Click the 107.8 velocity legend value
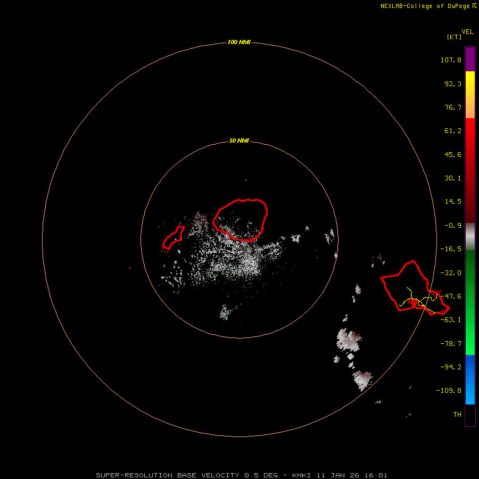The width and height of the screenshot is (479, 479). pyautogui.click(x=451, y=60)
